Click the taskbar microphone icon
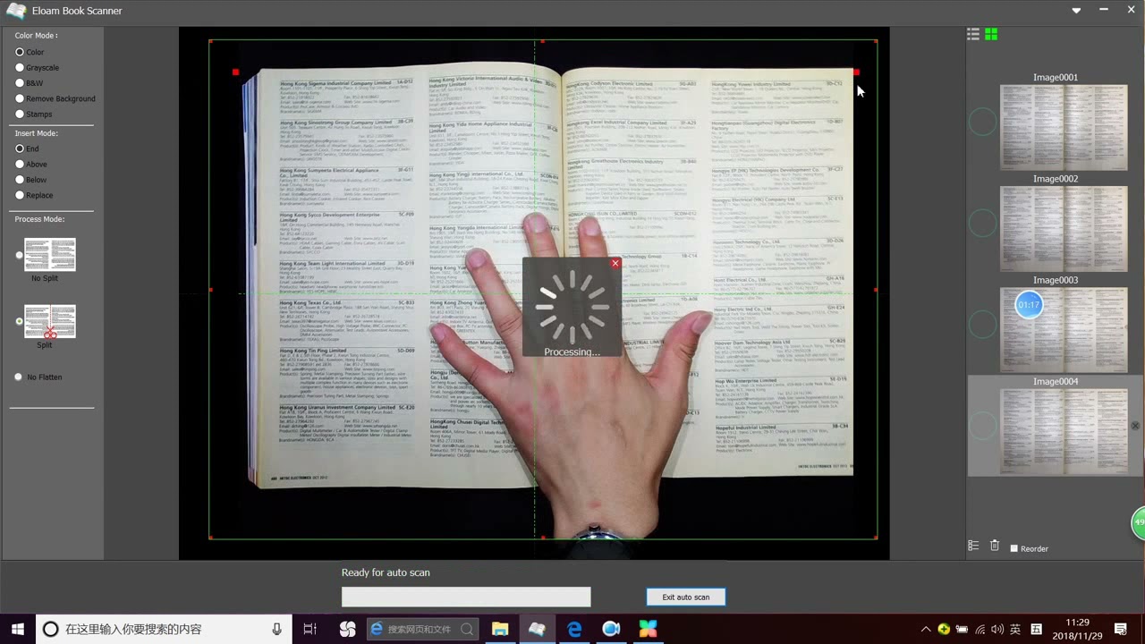The width and height of the screenshot is (1145, 644). 277,629
